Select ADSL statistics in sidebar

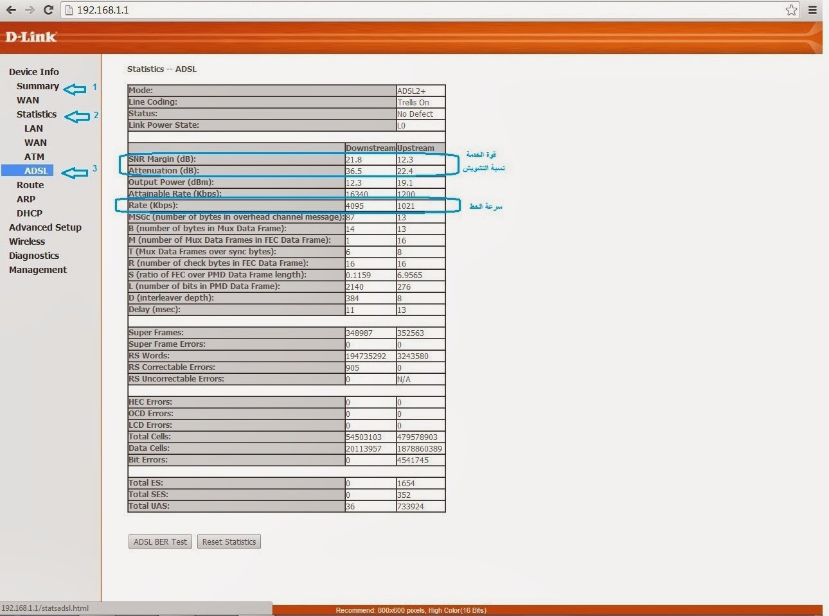tap(36, 171)
